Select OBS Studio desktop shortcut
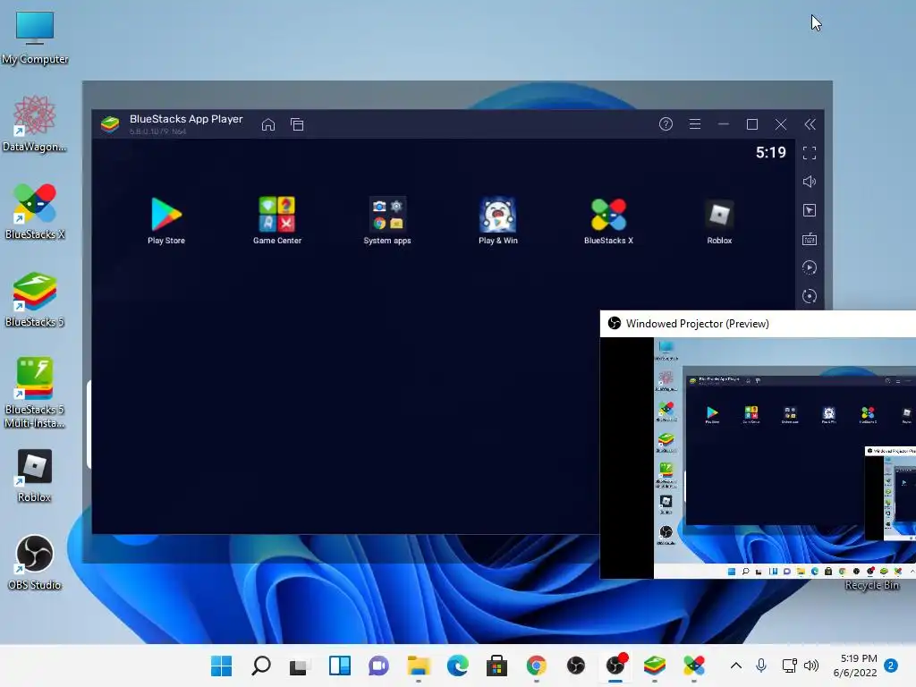Viewport: 916px width, 687px height. pyautogui.click(x=35, y=562)
